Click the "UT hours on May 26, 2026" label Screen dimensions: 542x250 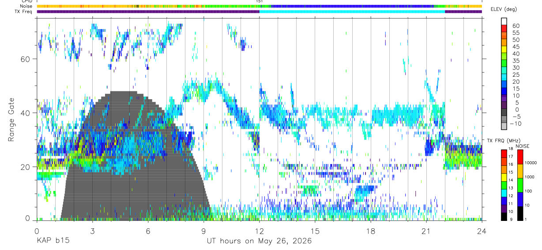[259, 241]
